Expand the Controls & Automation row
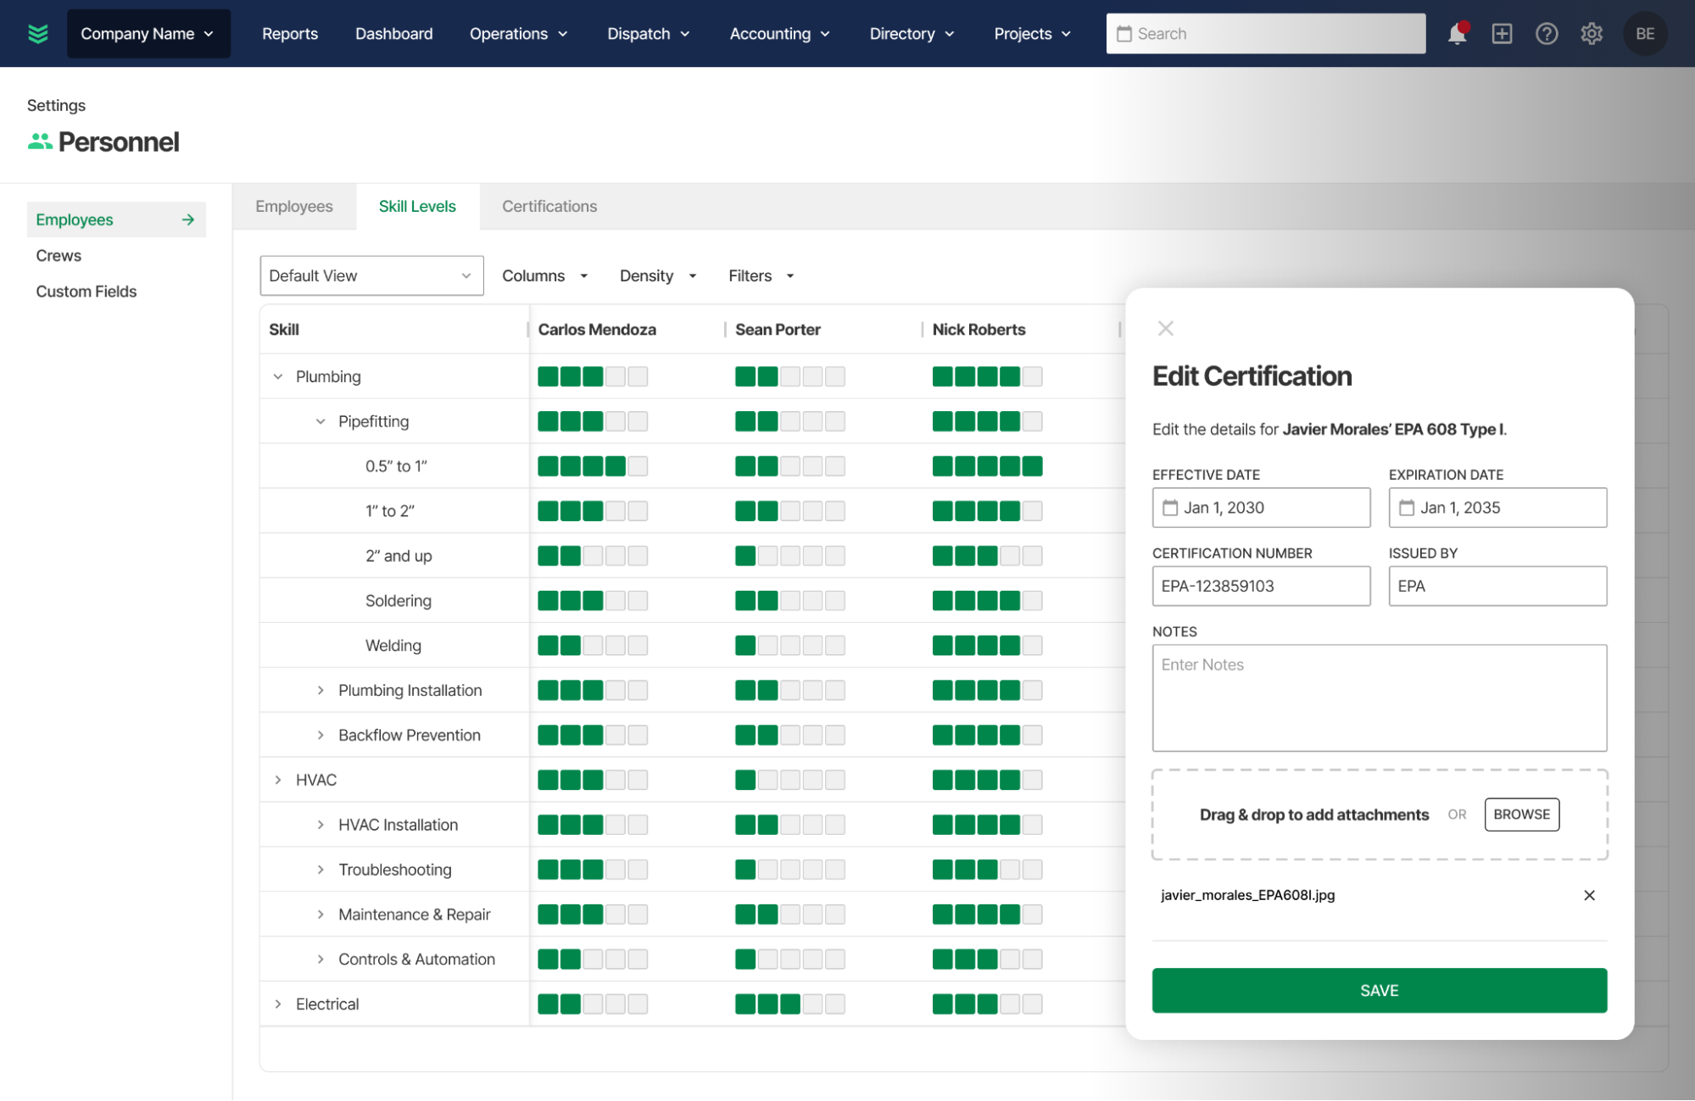The image size is (1695, 1101). 321,959
